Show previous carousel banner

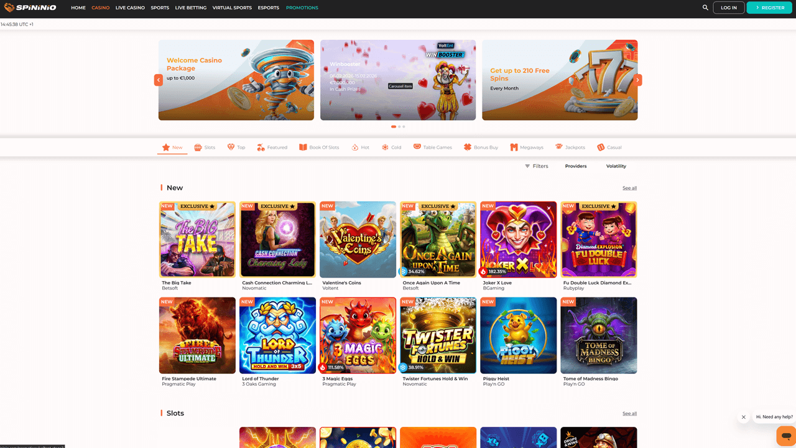pos(159,80)
